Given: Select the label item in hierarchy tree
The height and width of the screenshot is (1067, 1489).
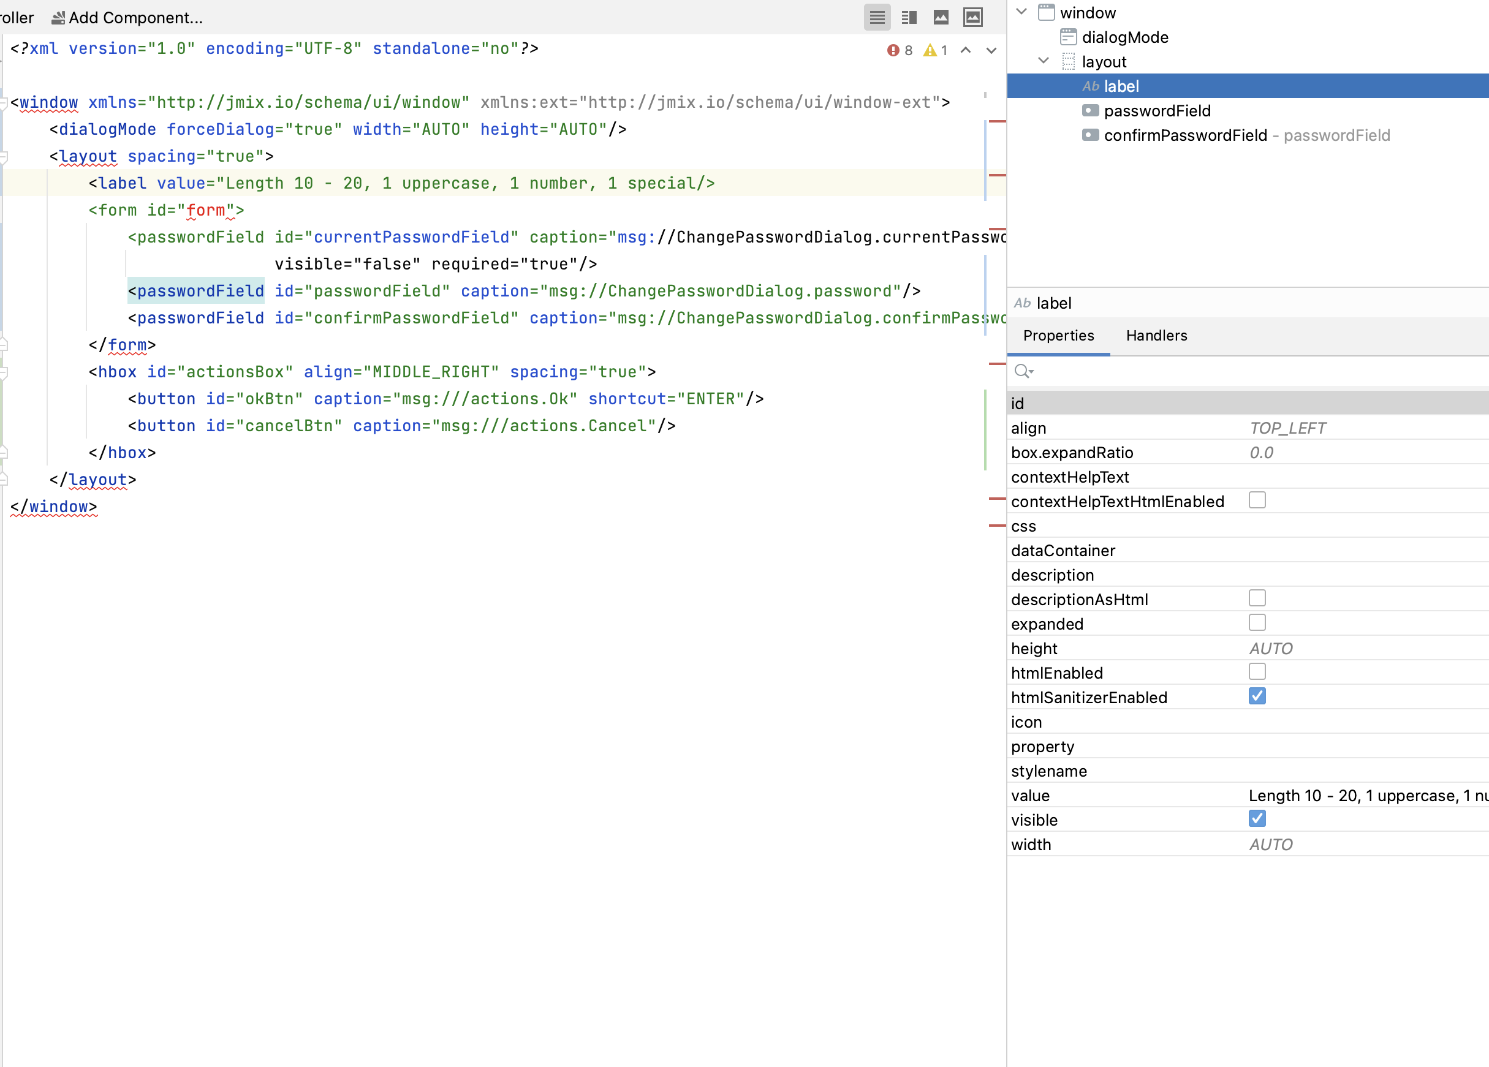Looking at the screenshot, I should coord(1248,86).
